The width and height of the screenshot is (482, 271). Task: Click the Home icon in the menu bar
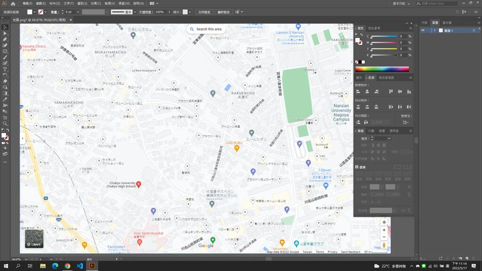(13, 4)
